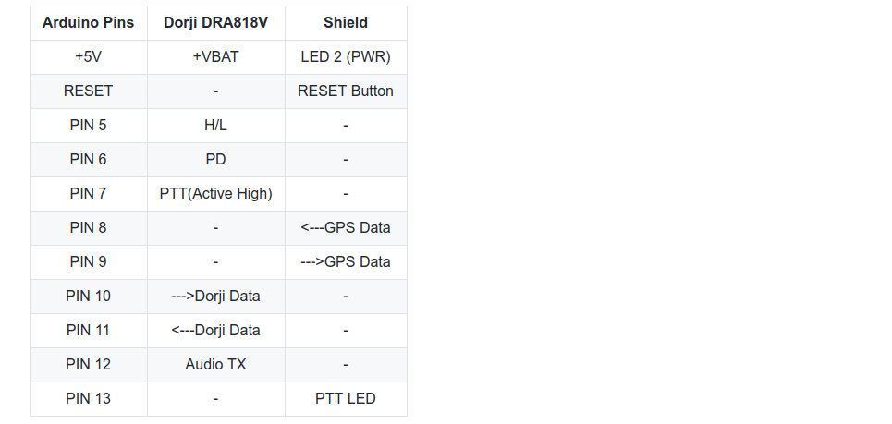Screen dimensions: 892x424
Task: Click the H/L cell
Action: pyautogui.click(x=215, y=125)
